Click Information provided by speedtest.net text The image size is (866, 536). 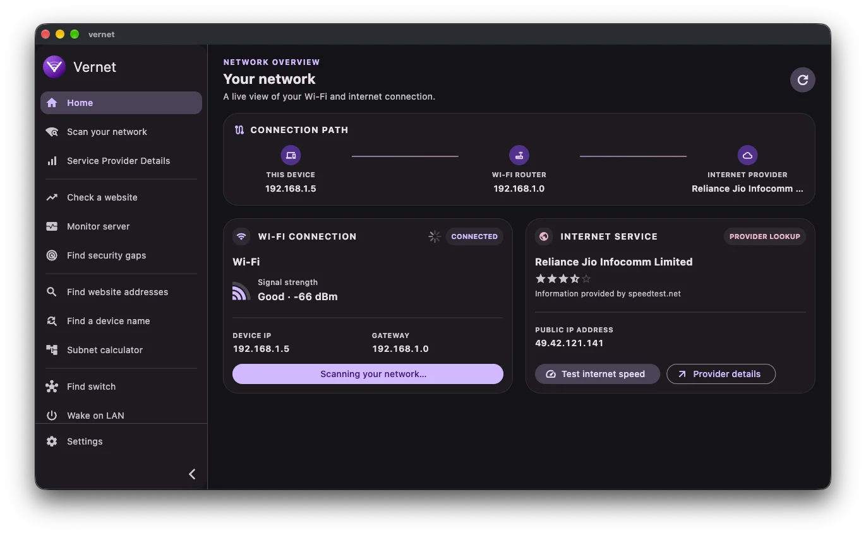(608, 293)
